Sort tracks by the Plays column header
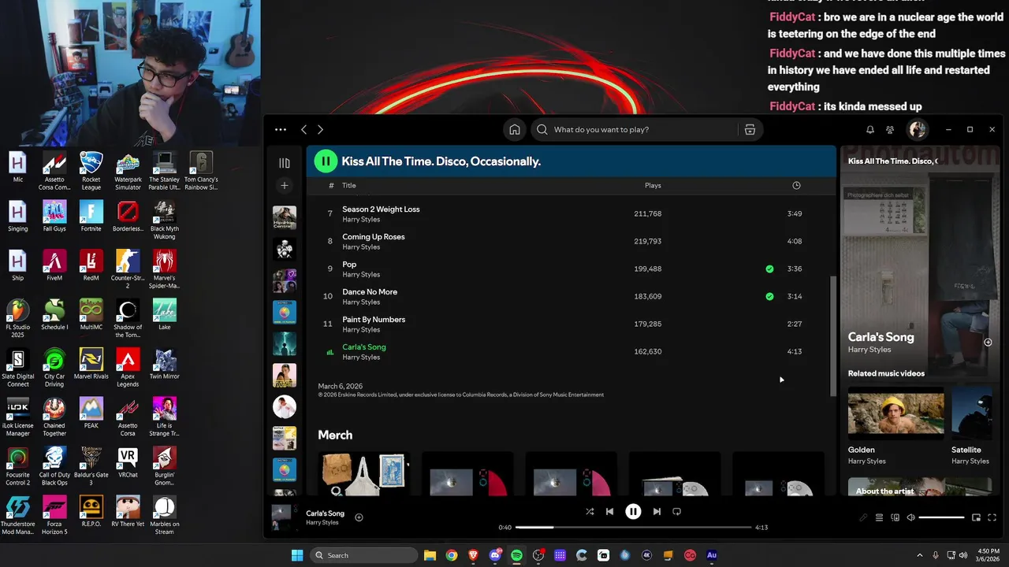Image resolution: width=1009 pixels, height=567 pixels. [653, 186]
